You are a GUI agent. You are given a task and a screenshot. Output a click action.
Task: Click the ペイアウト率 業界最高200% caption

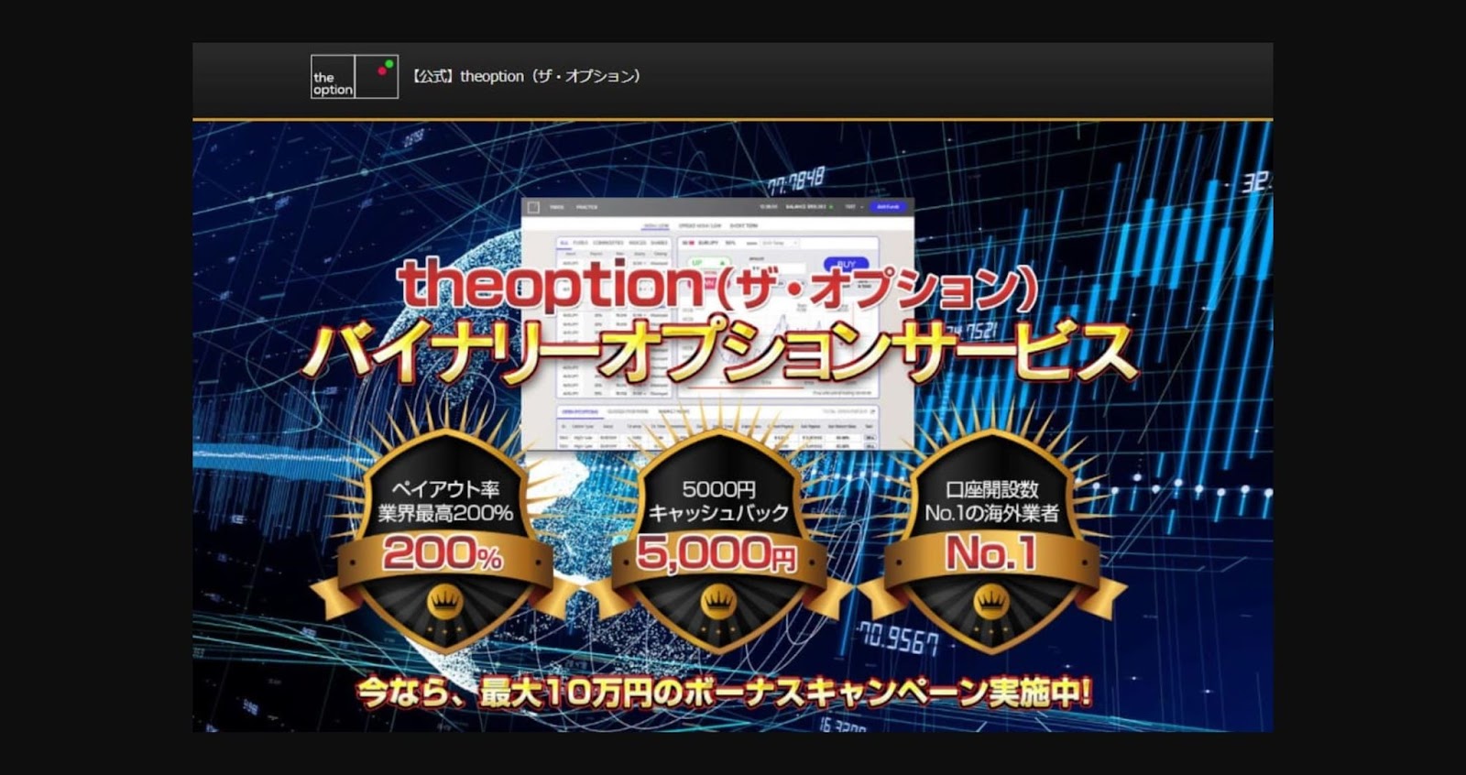point(445,501)
